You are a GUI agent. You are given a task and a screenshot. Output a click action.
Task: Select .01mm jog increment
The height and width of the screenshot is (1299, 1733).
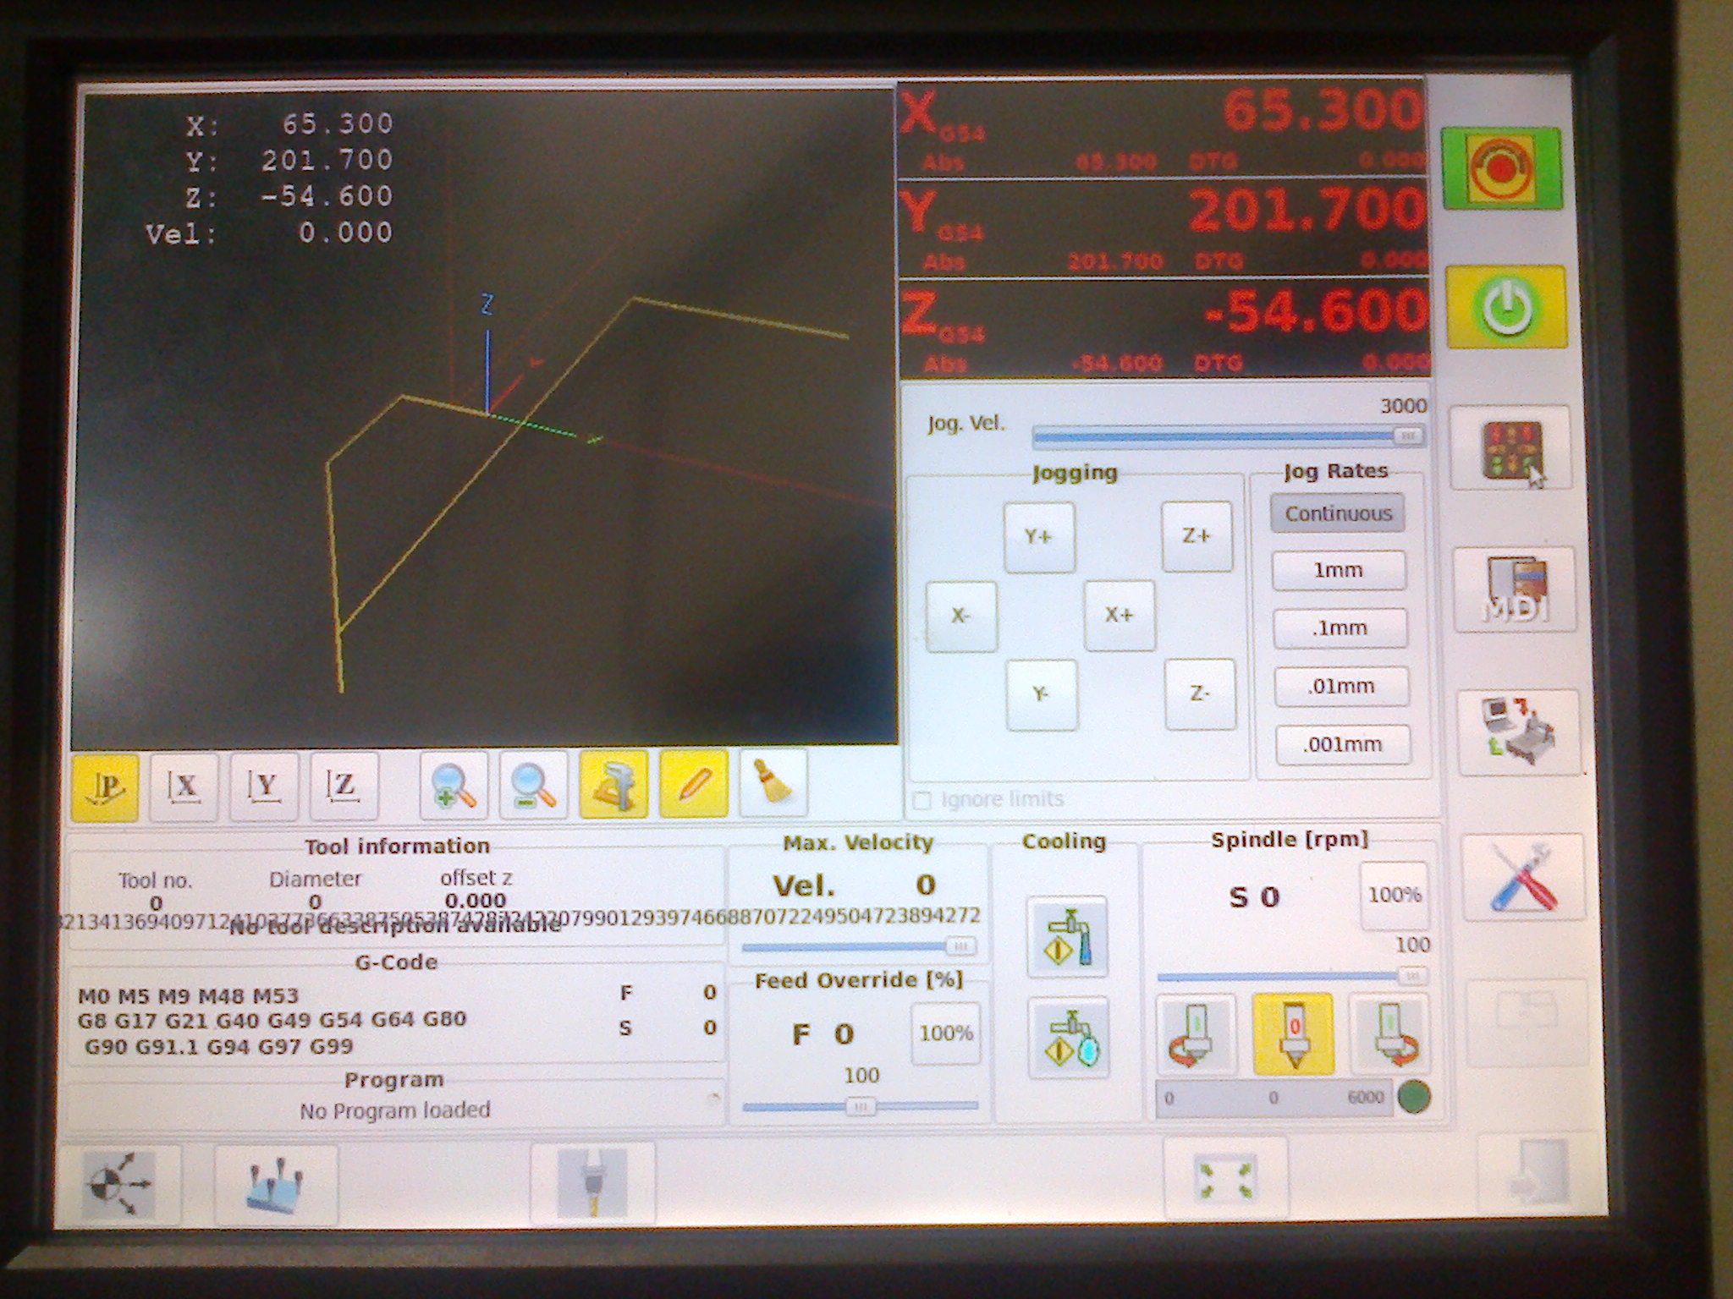(1341, 686)
